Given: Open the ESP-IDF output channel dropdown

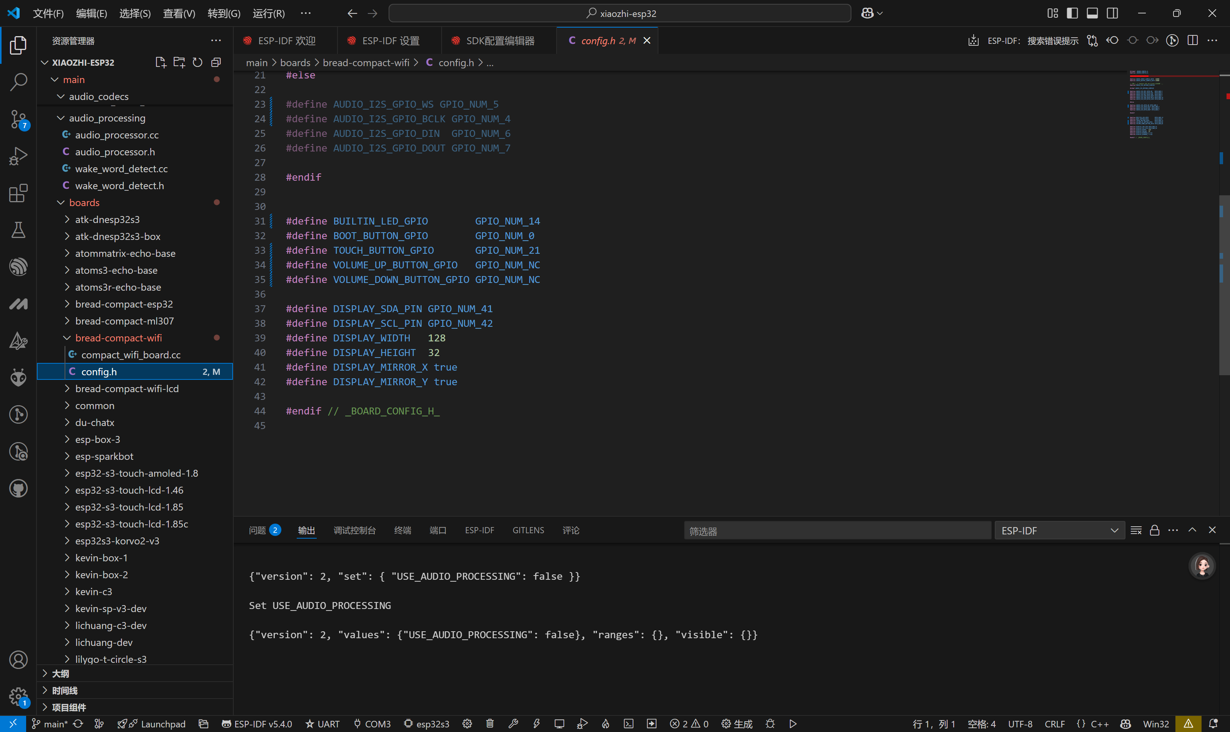Looking at the screenshot, I should pos(1059,530).
